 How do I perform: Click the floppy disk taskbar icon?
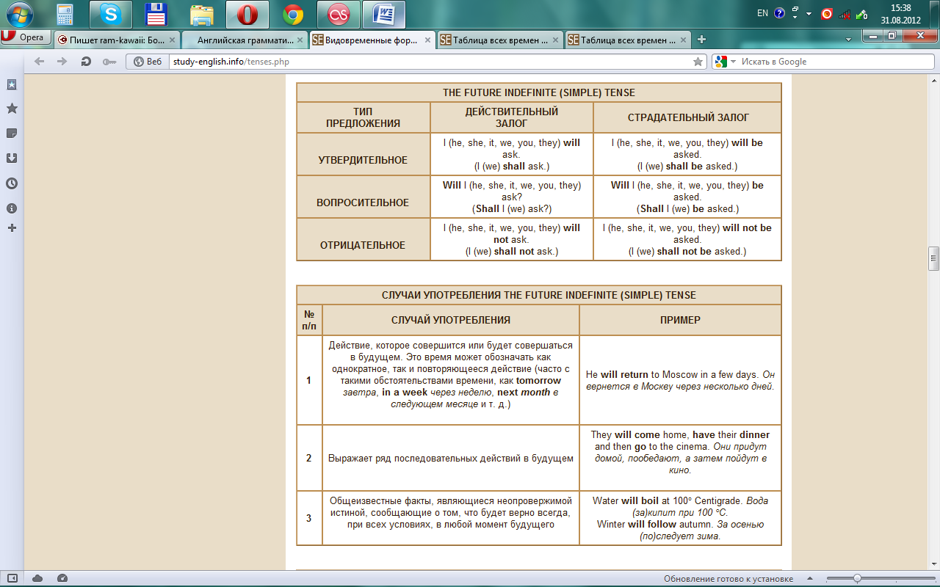[156, 13]
